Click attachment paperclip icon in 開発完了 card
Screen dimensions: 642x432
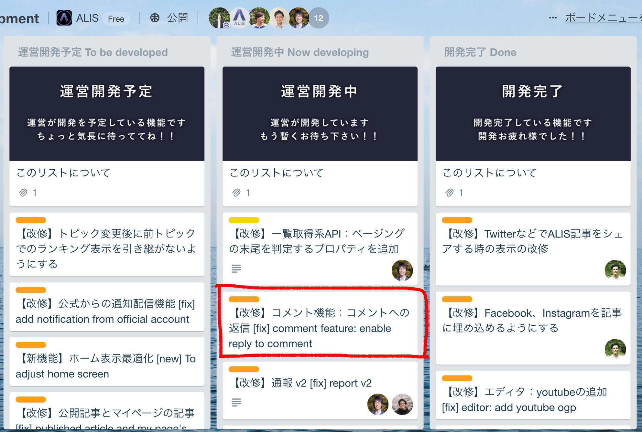click(450, 193)
